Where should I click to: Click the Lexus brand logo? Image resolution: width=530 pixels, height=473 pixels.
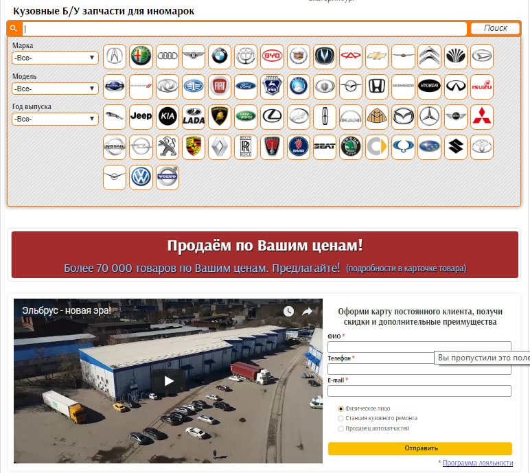coord(272,117)
